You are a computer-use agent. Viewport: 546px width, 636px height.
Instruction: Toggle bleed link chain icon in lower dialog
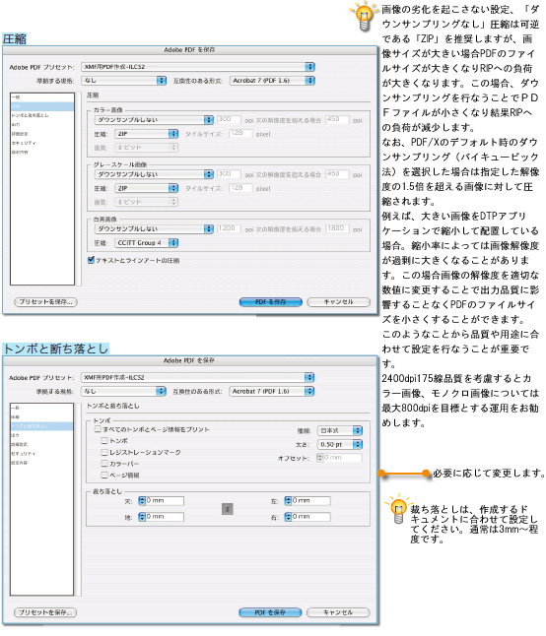(227, 508)
